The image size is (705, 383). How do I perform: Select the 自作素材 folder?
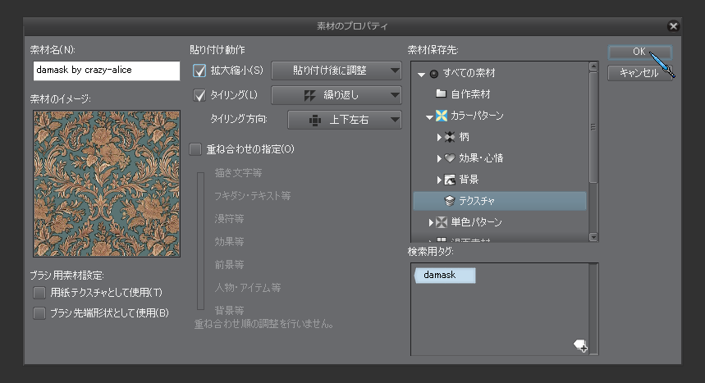(x=470, y=94)
